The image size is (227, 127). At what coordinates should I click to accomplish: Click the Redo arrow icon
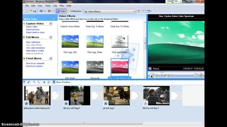coord(49,11)
